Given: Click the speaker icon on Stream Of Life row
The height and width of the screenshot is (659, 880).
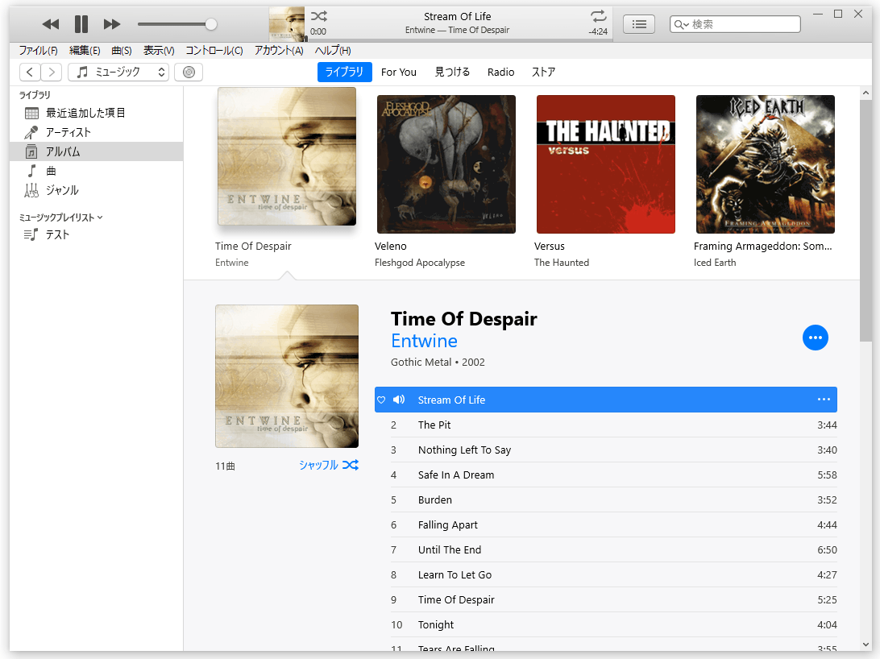Looking at the screenshot, I should 399,400.
